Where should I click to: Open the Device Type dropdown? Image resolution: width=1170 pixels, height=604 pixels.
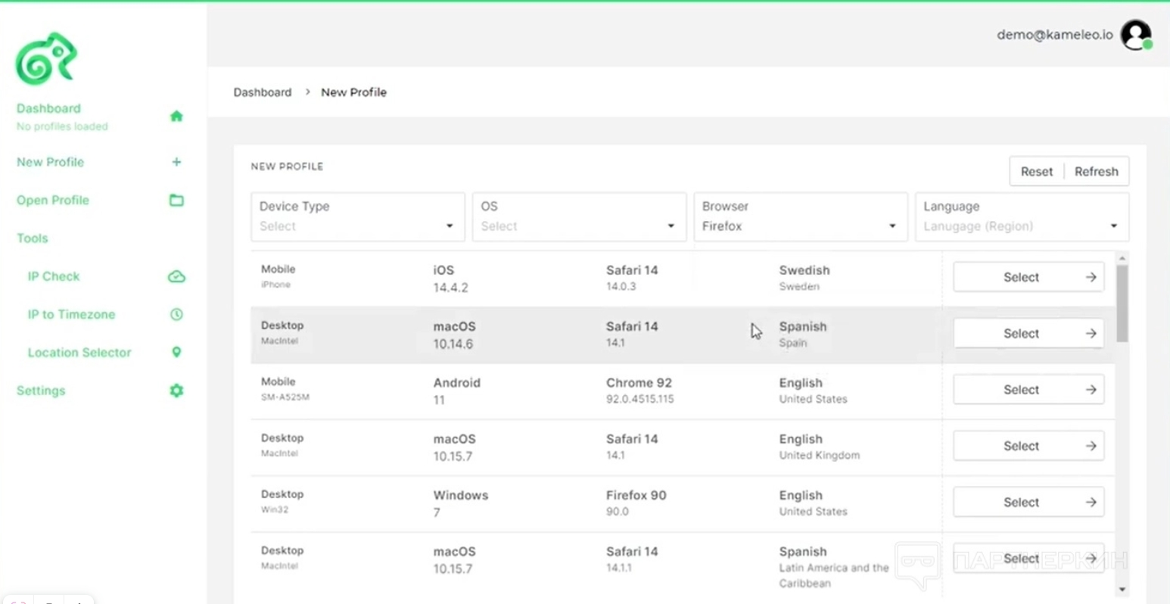[358, 216]
